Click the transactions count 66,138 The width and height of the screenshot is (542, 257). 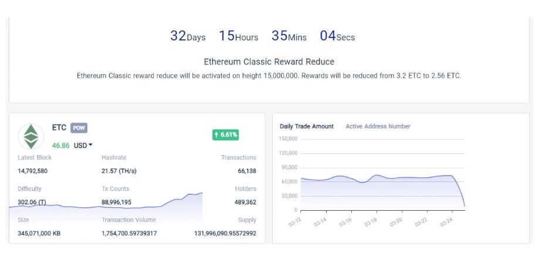245,171
